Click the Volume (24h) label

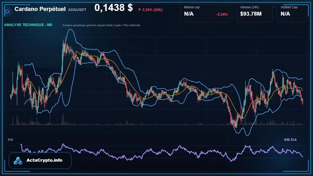(x=250, y=7)
